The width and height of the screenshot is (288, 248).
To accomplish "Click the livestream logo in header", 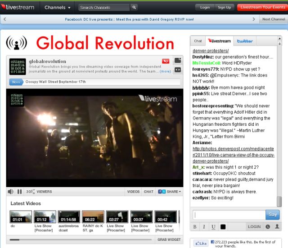I will click(18, 7).
